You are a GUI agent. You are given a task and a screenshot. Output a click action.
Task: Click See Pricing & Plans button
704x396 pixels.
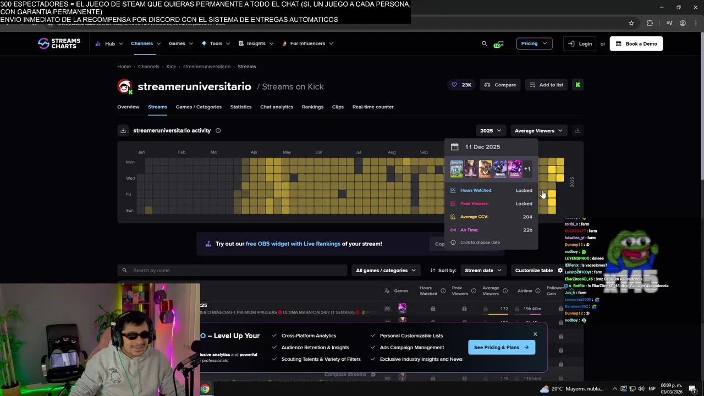click(x=502, y=347)
